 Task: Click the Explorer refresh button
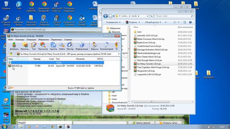pyautogui.click(x=151, y=16)
